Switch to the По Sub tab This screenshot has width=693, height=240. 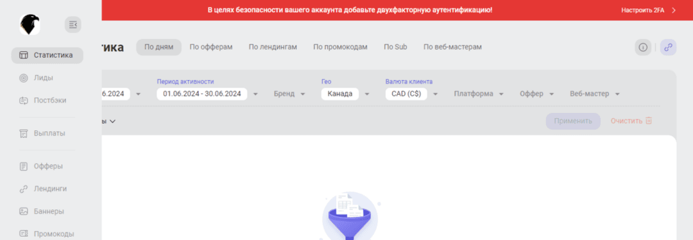(x=395, y=47)
